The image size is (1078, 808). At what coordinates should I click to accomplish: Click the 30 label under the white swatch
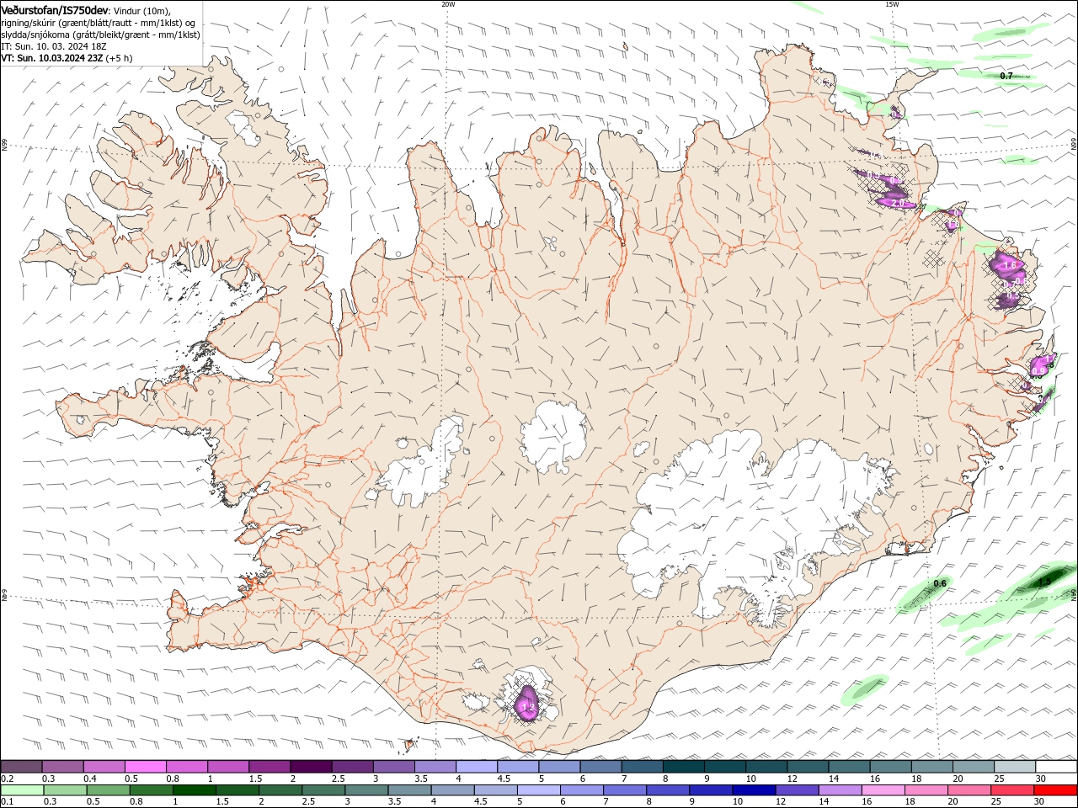click(1041, 779)
